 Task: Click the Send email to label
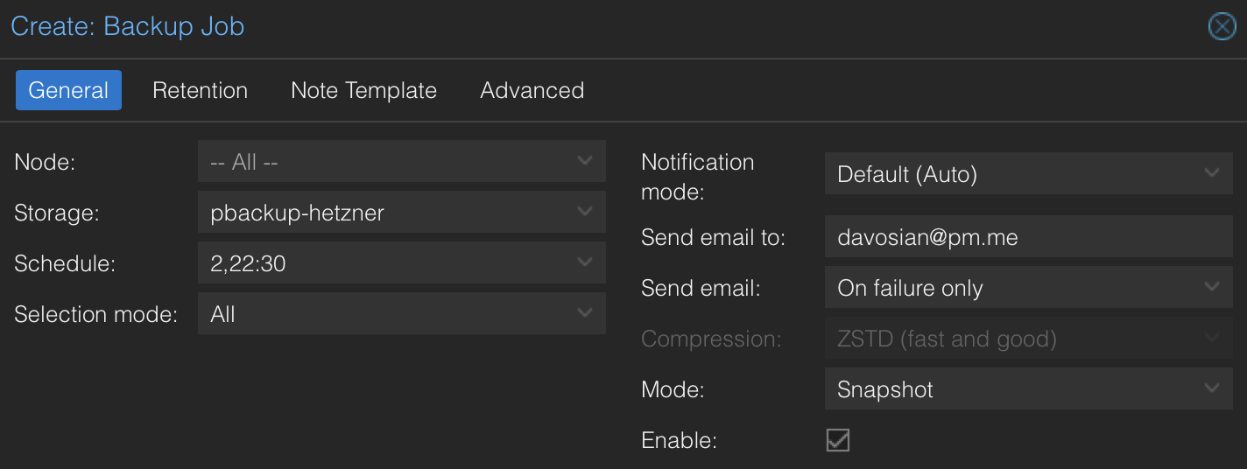click(x=714, y=237)
